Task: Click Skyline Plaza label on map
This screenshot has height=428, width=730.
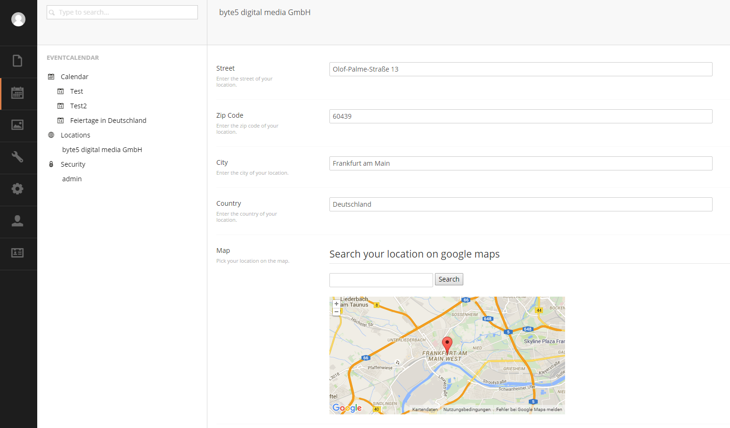Action: click(544, 341)
